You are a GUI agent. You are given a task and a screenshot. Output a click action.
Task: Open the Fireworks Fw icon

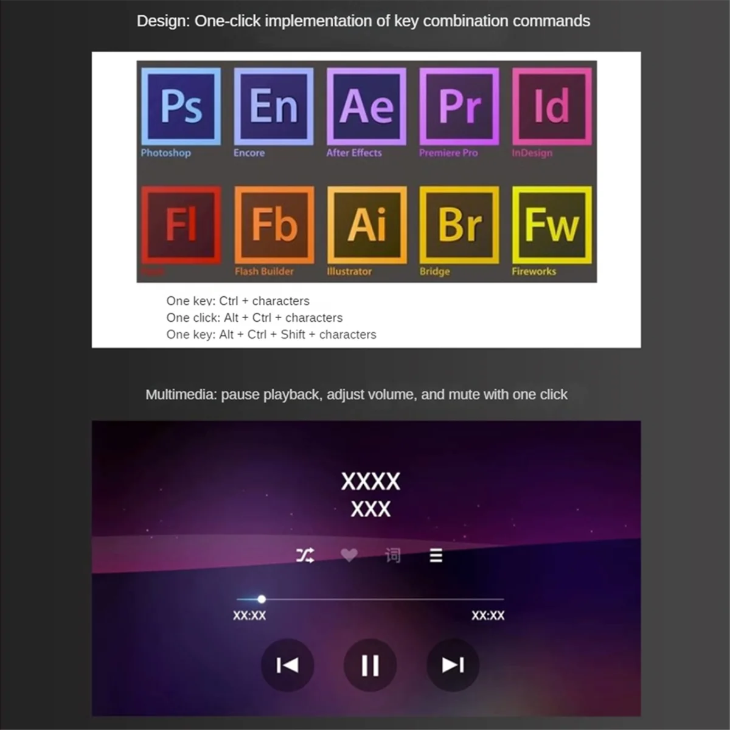pyautogui.click(x=552, y=225)
